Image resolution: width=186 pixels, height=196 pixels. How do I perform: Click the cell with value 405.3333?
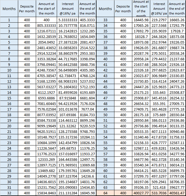[x=87, y=20]
